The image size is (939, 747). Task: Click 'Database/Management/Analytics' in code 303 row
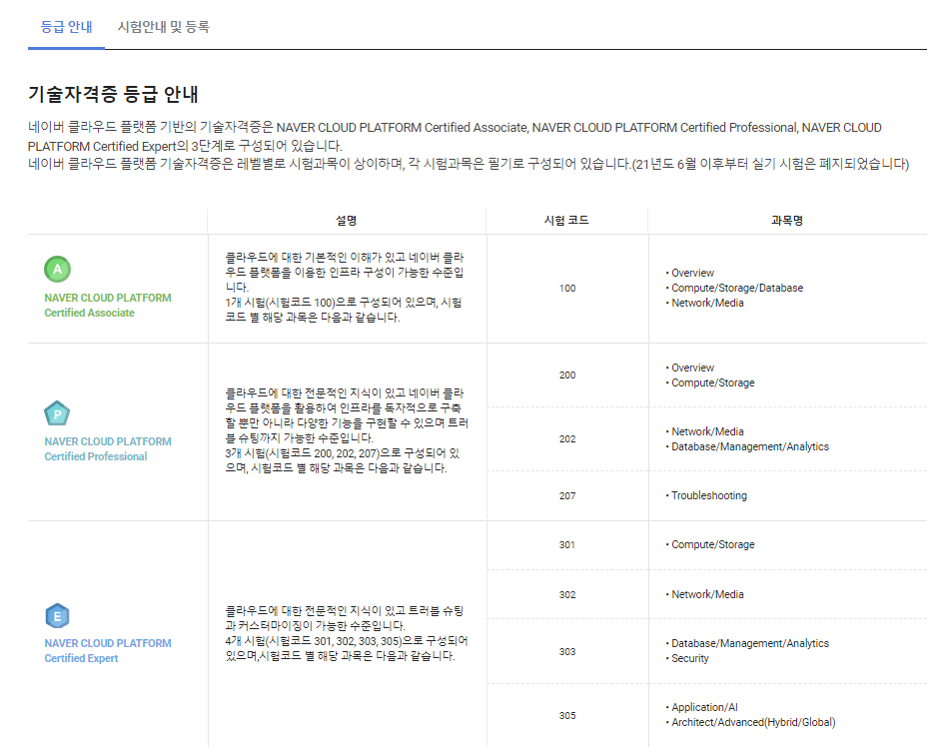pos(750,643)
